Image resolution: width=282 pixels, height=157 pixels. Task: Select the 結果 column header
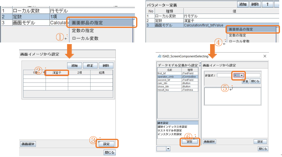(102, 73)
